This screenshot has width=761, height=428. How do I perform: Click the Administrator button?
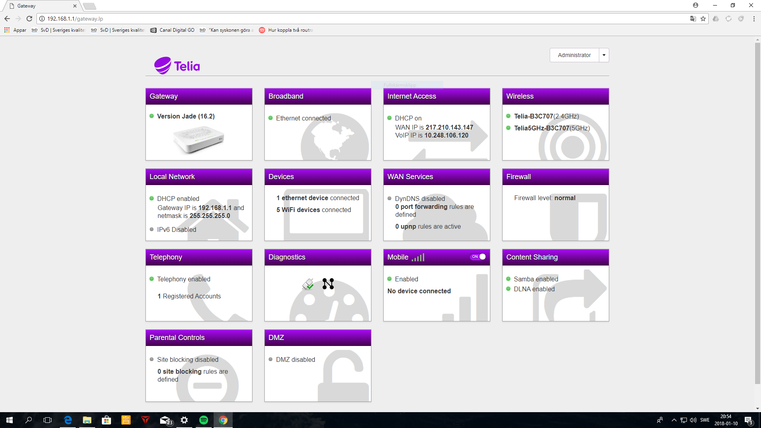574,55
